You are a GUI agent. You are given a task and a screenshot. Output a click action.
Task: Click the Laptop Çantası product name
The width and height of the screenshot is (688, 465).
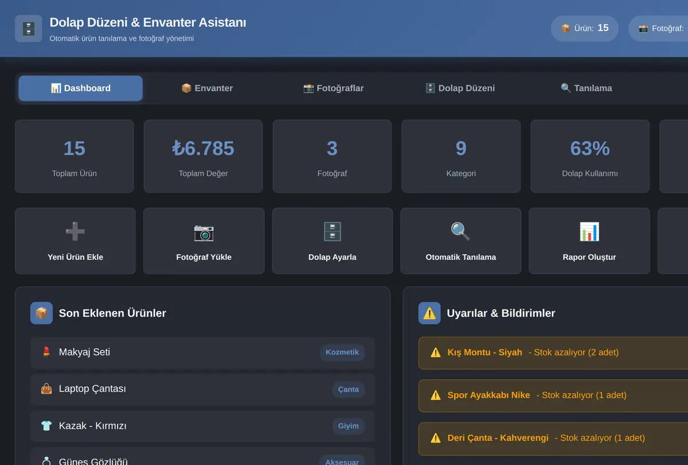click(x=92, y=389)
